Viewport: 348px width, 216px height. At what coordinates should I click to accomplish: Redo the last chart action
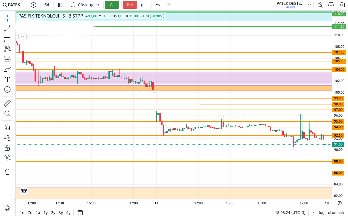point(168,5)
